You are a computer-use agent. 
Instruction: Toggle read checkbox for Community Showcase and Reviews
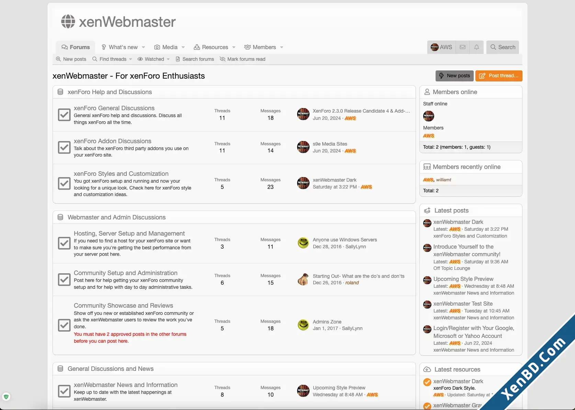[64, 325]
